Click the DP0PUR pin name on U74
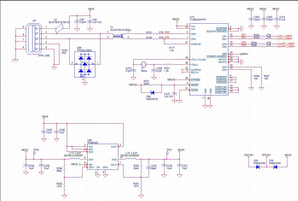 196,44
